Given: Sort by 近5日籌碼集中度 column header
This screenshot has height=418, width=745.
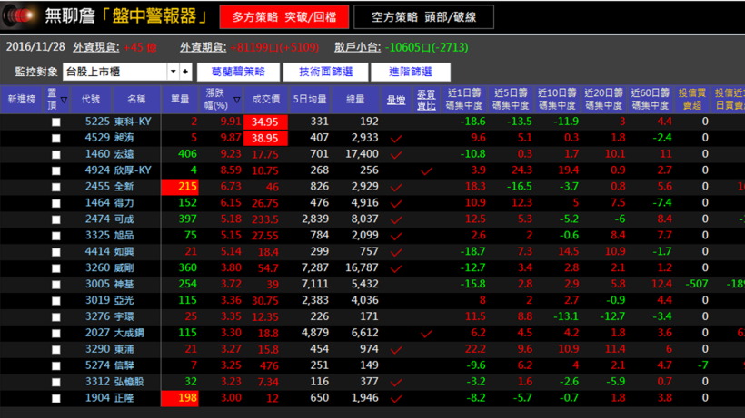Looking at the screenshot, I should 511,99.
